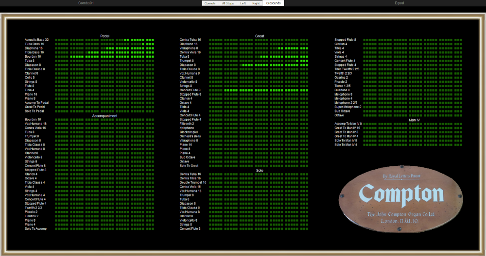Toggle first LED in Great Concert Flute 8 row
Image resolution: width=486 pixels, height=256 pixels.
coord(211,90)
